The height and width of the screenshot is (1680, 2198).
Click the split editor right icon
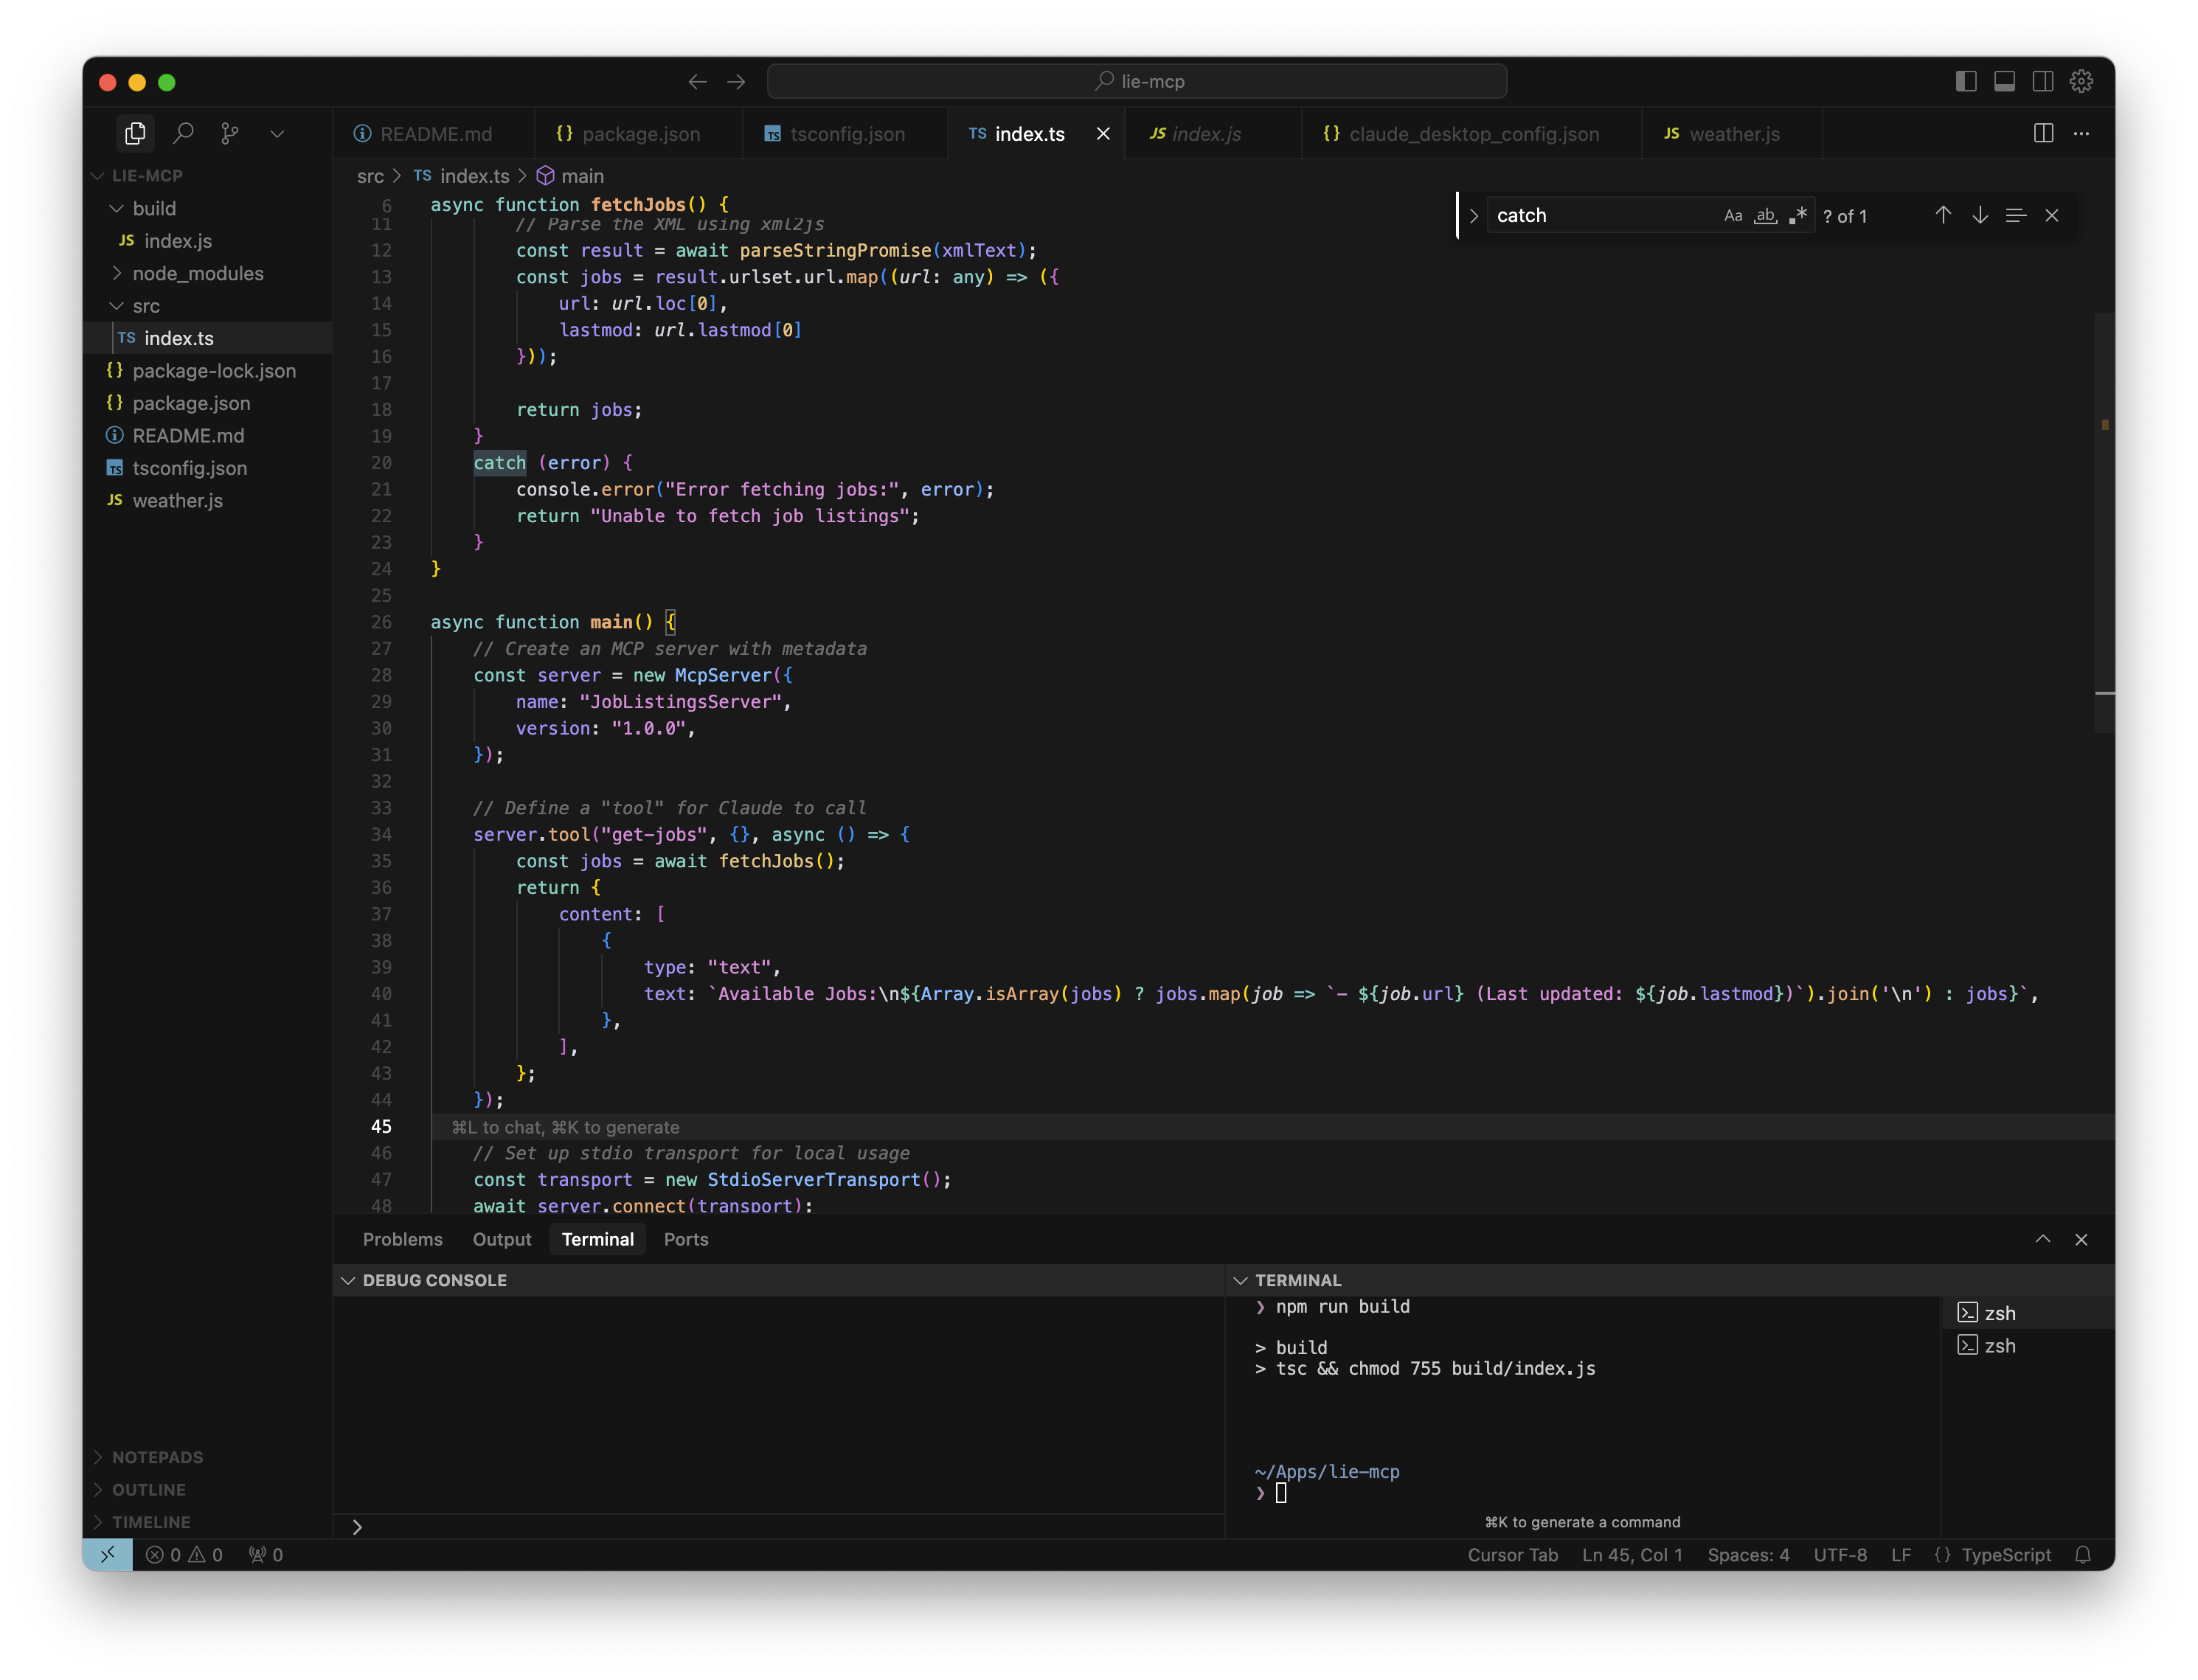tap(2043, 133)
